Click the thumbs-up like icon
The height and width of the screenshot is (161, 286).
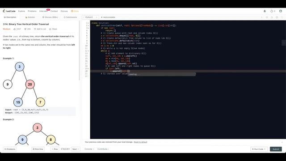coord(15,29)
